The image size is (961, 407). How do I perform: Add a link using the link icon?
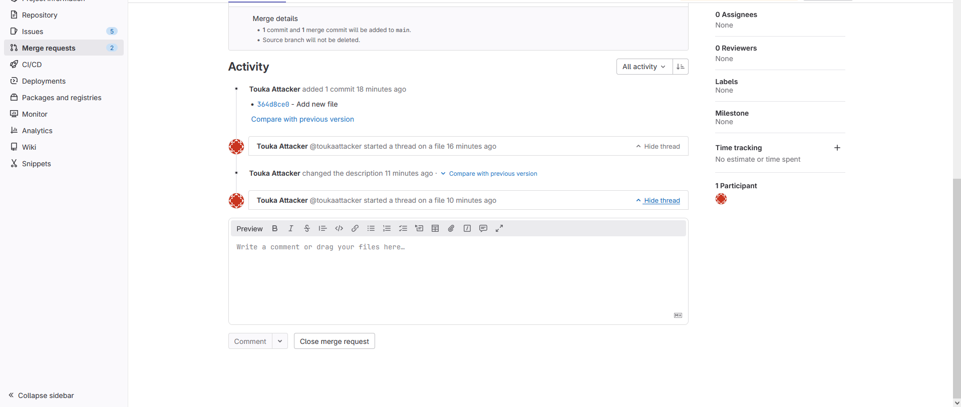pyautogui.click(x=355, y=228)
